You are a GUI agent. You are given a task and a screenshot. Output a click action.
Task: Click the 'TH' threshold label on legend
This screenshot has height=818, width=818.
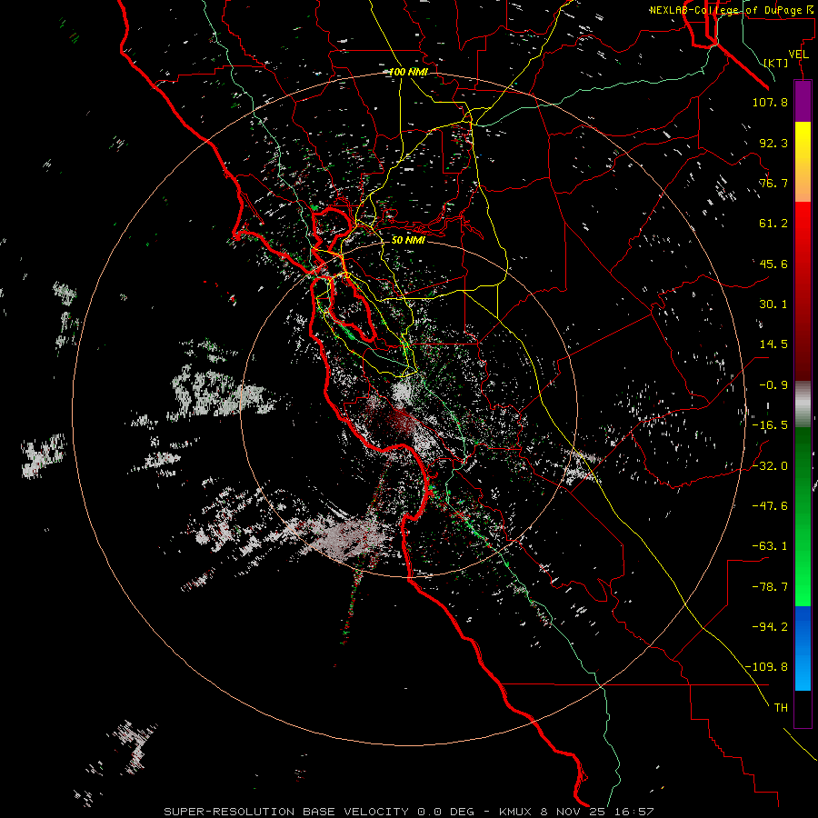coord(781,708)
